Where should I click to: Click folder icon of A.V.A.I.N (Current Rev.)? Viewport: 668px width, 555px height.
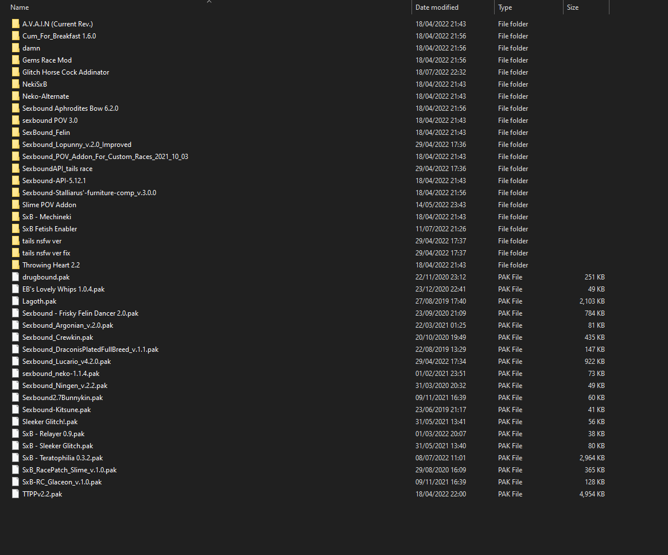click(15, 24)
